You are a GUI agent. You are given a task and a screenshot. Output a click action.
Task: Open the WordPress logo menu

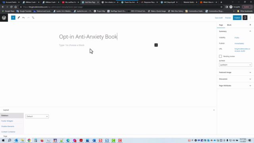click(x=4, y=17)
